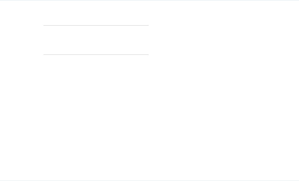Click the right end of the upper divider
The width and height of the screenshot is (299, 181).
tap(148, 25)
